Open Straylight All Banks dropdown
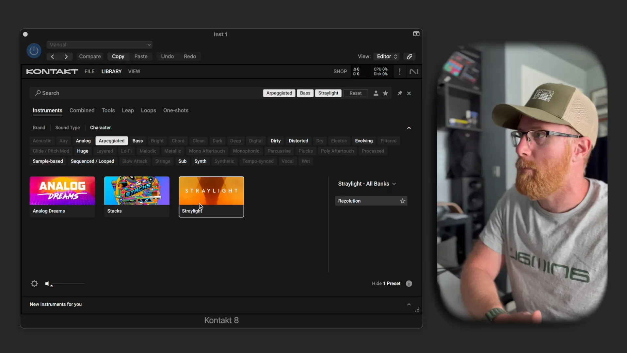The image size is (627, 353). [x=367, y=184]
